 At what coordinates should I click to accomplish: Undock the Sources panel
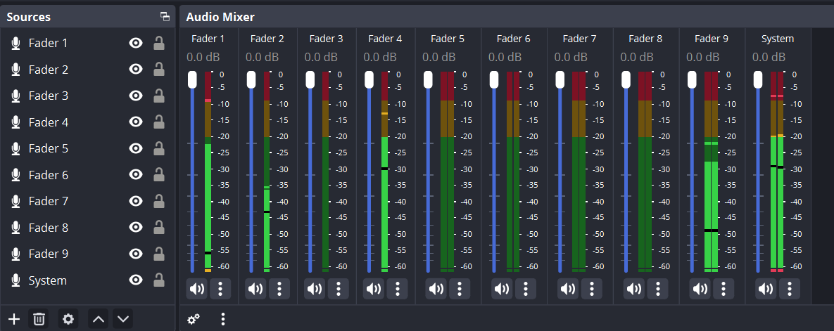click(165, 17)
